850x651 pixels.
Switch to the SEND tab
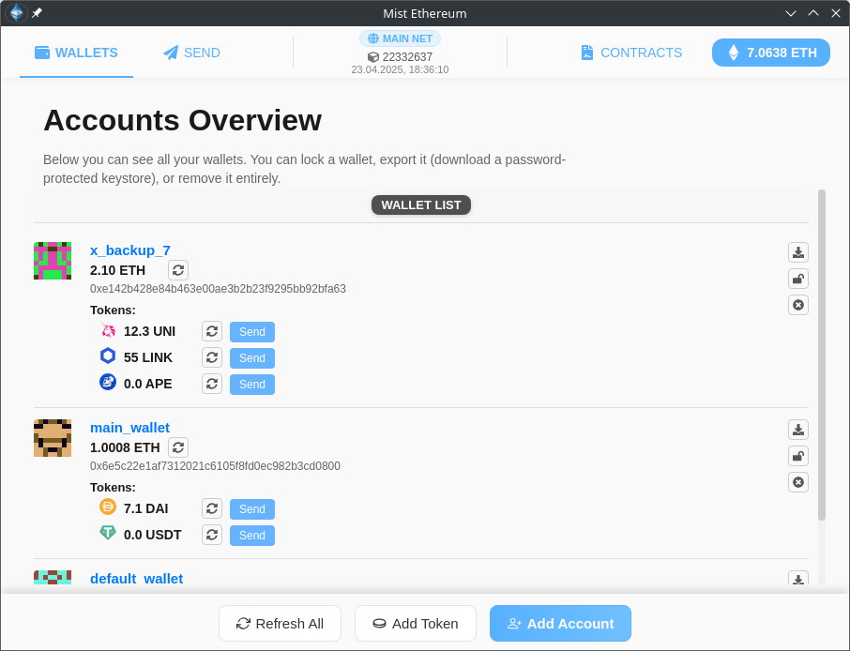click(x=191, y=53)
